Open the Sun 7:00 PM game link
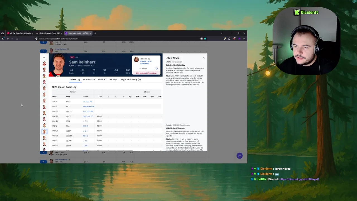The width and height of the screenshot is (357, 201). click(x=88, y=111)
